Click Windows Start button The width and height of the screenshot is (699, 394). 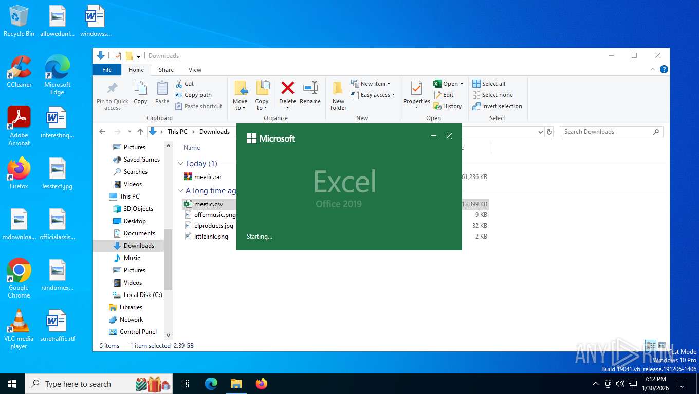(12, 384)
